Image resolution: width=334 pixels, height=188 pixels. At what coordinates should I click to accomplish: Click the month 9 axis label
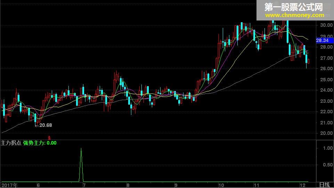click(x=176, y=185)
